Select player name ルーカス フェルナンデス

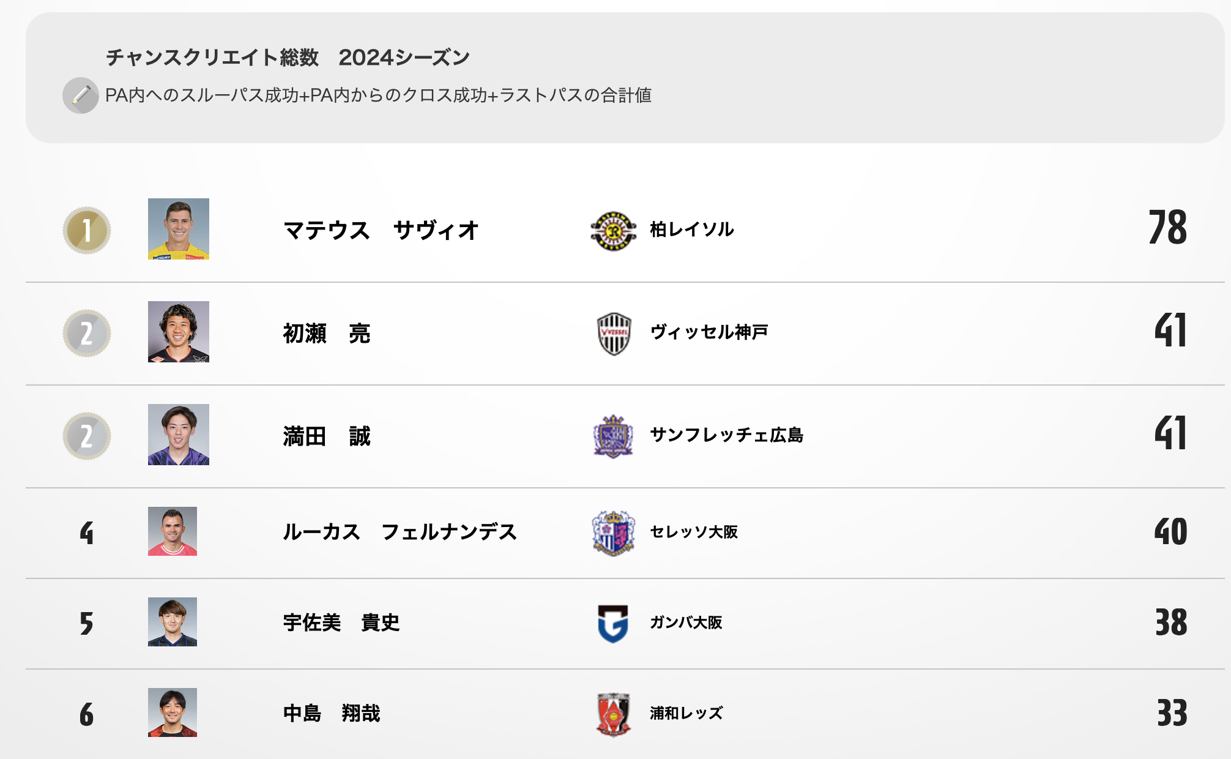click(400, 532)
